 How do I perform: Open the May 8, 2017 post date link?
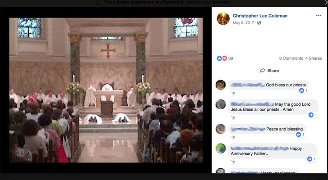244,22
